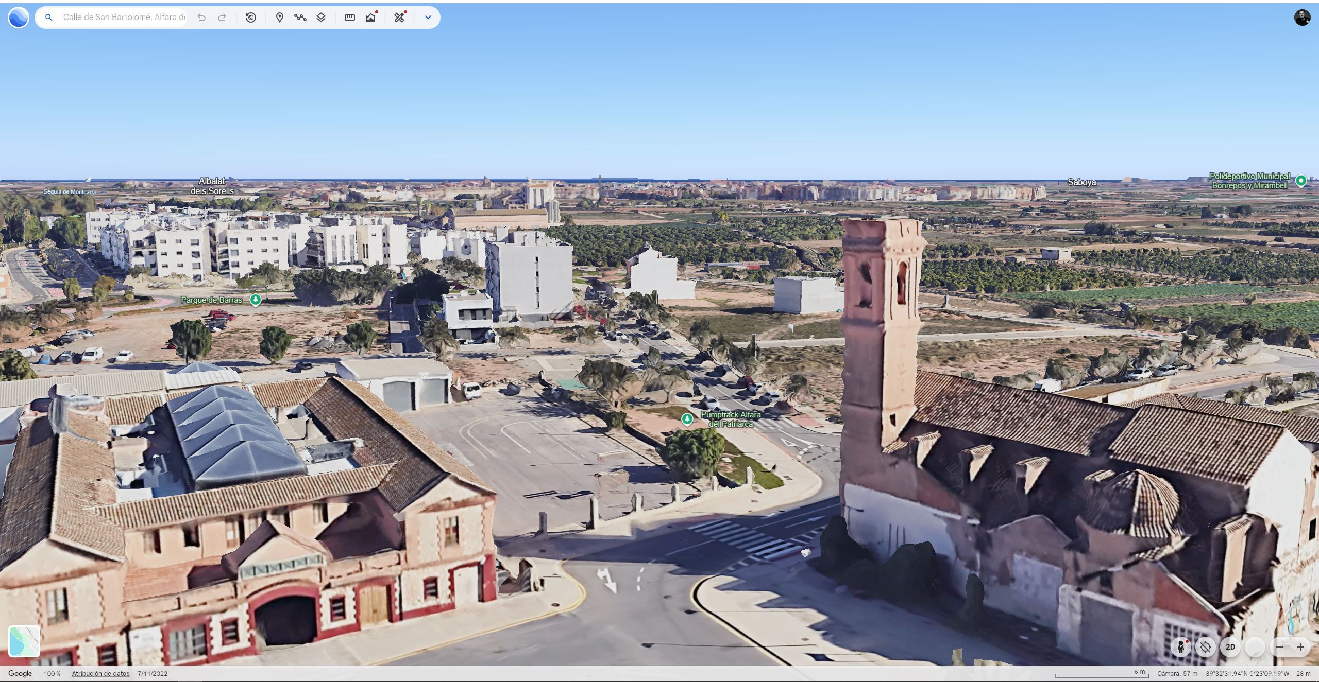Open the map layers panel
Screen dimensions: 1319x682
tap(321, 18)
